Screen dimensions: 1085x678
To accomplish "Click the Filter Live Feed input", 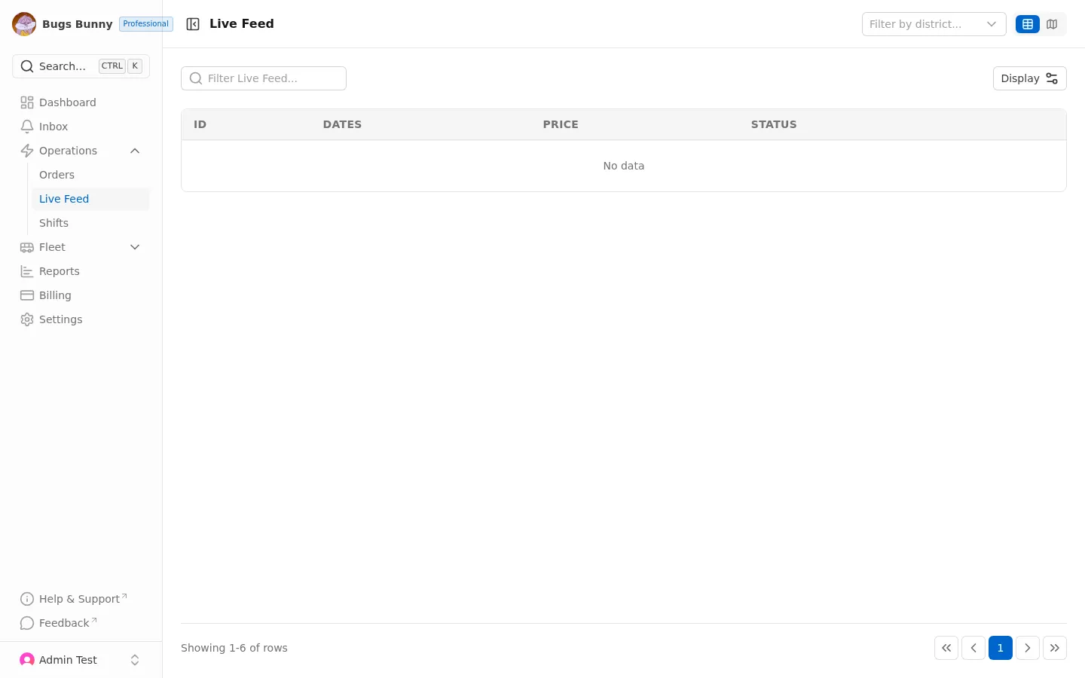I will [x=264, y=78].
